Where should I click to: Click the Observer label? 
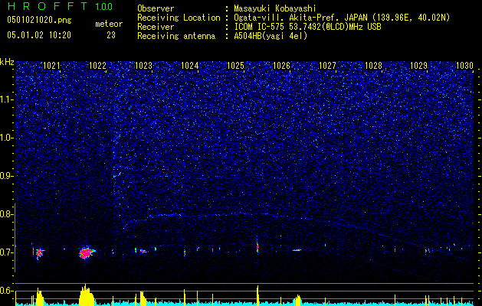pyautogui.click(x=156, y=8)
